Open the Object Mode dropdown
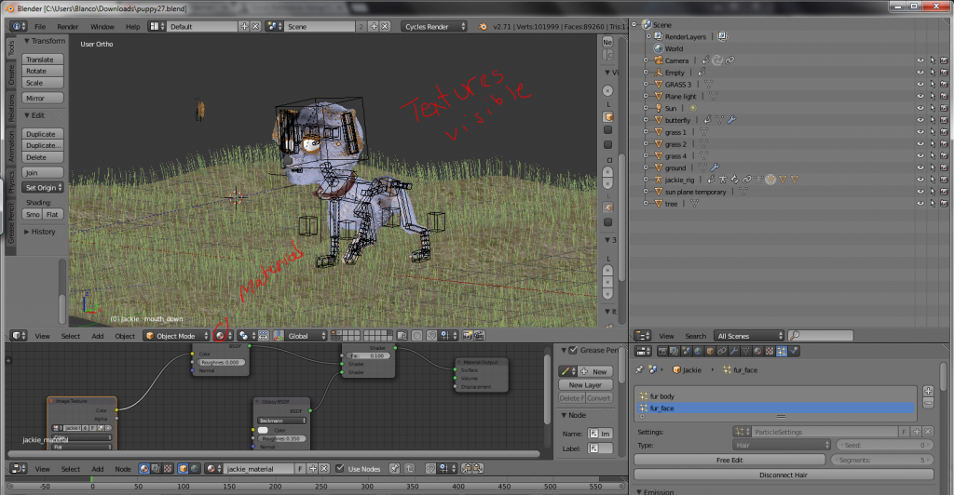 tap(175, 336)
